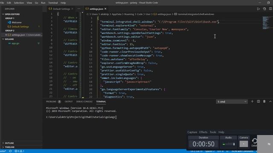Run the code with the play icon

[258, 9]
